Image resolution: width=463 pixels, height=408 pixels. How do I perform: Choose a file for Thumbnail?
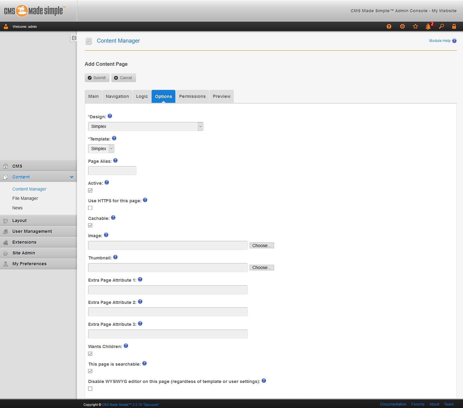pos(262,267)
